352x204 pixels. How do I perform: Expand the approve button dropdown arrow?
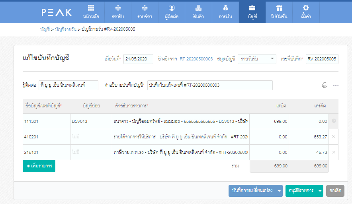(320, 191)
